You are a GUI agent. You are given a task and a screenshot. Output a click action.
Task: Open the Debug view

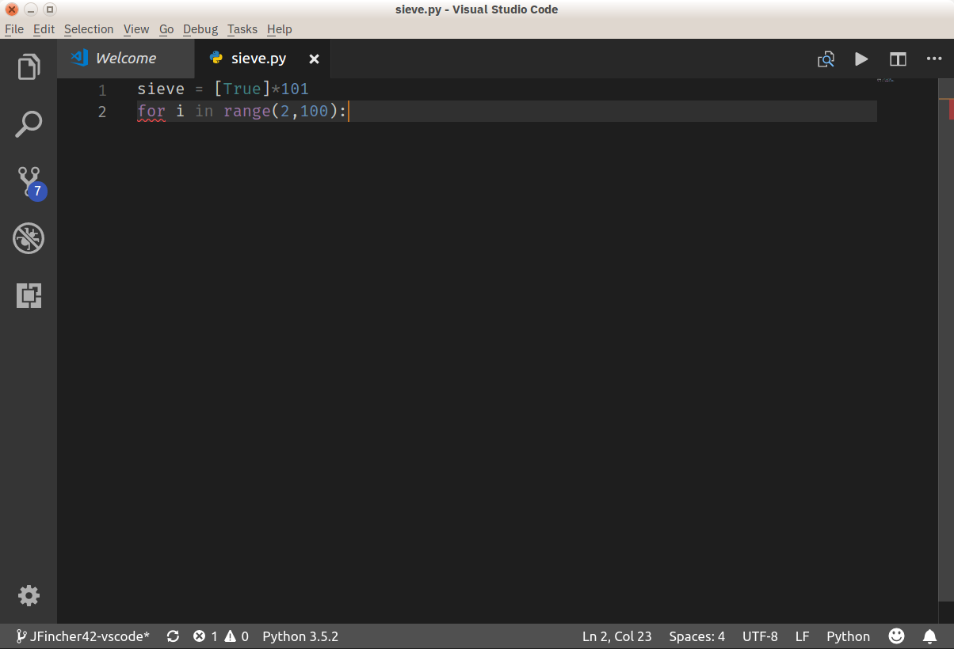29,237
